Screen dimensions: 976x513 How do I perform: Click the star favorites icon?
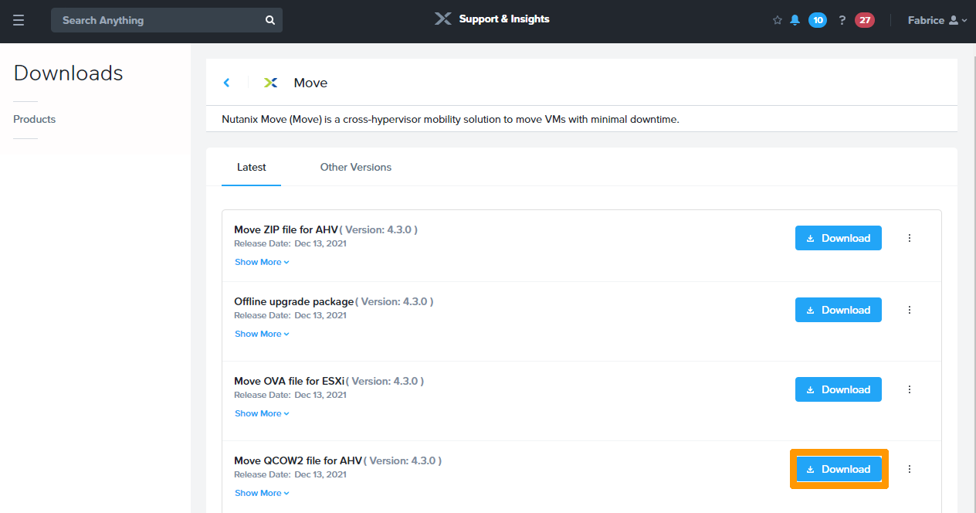pos(777,20)
